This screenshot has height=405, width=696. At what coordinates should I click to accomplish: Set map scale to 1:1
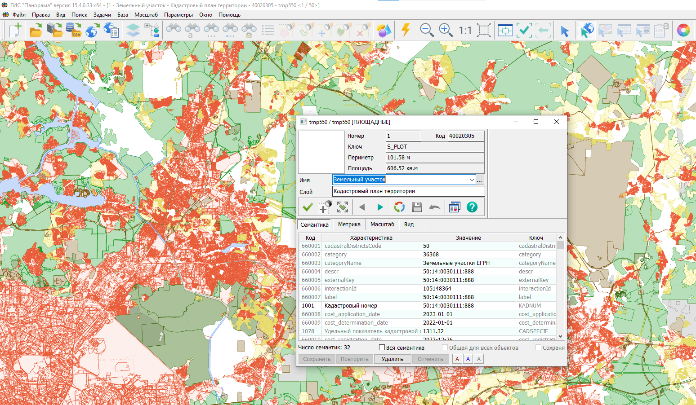coord(465,31)
